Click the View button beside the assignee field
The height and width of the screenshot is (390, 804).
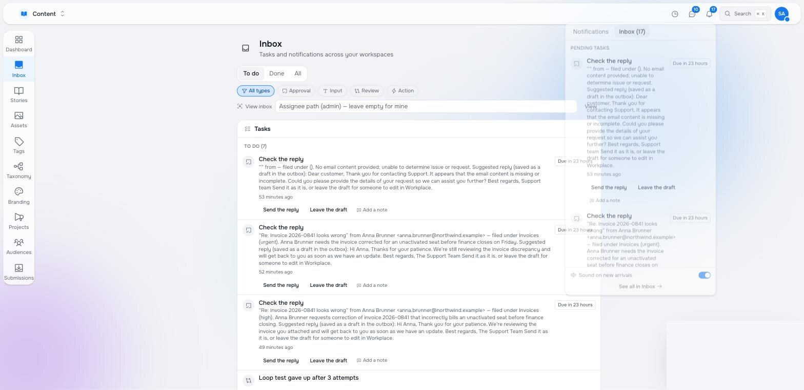click(591, 106)
